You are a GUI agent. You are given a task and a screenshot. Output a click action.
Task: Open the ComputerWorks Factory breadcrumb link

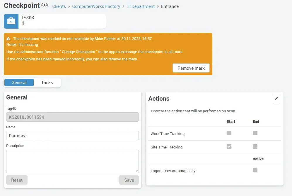tap(96, 6)
